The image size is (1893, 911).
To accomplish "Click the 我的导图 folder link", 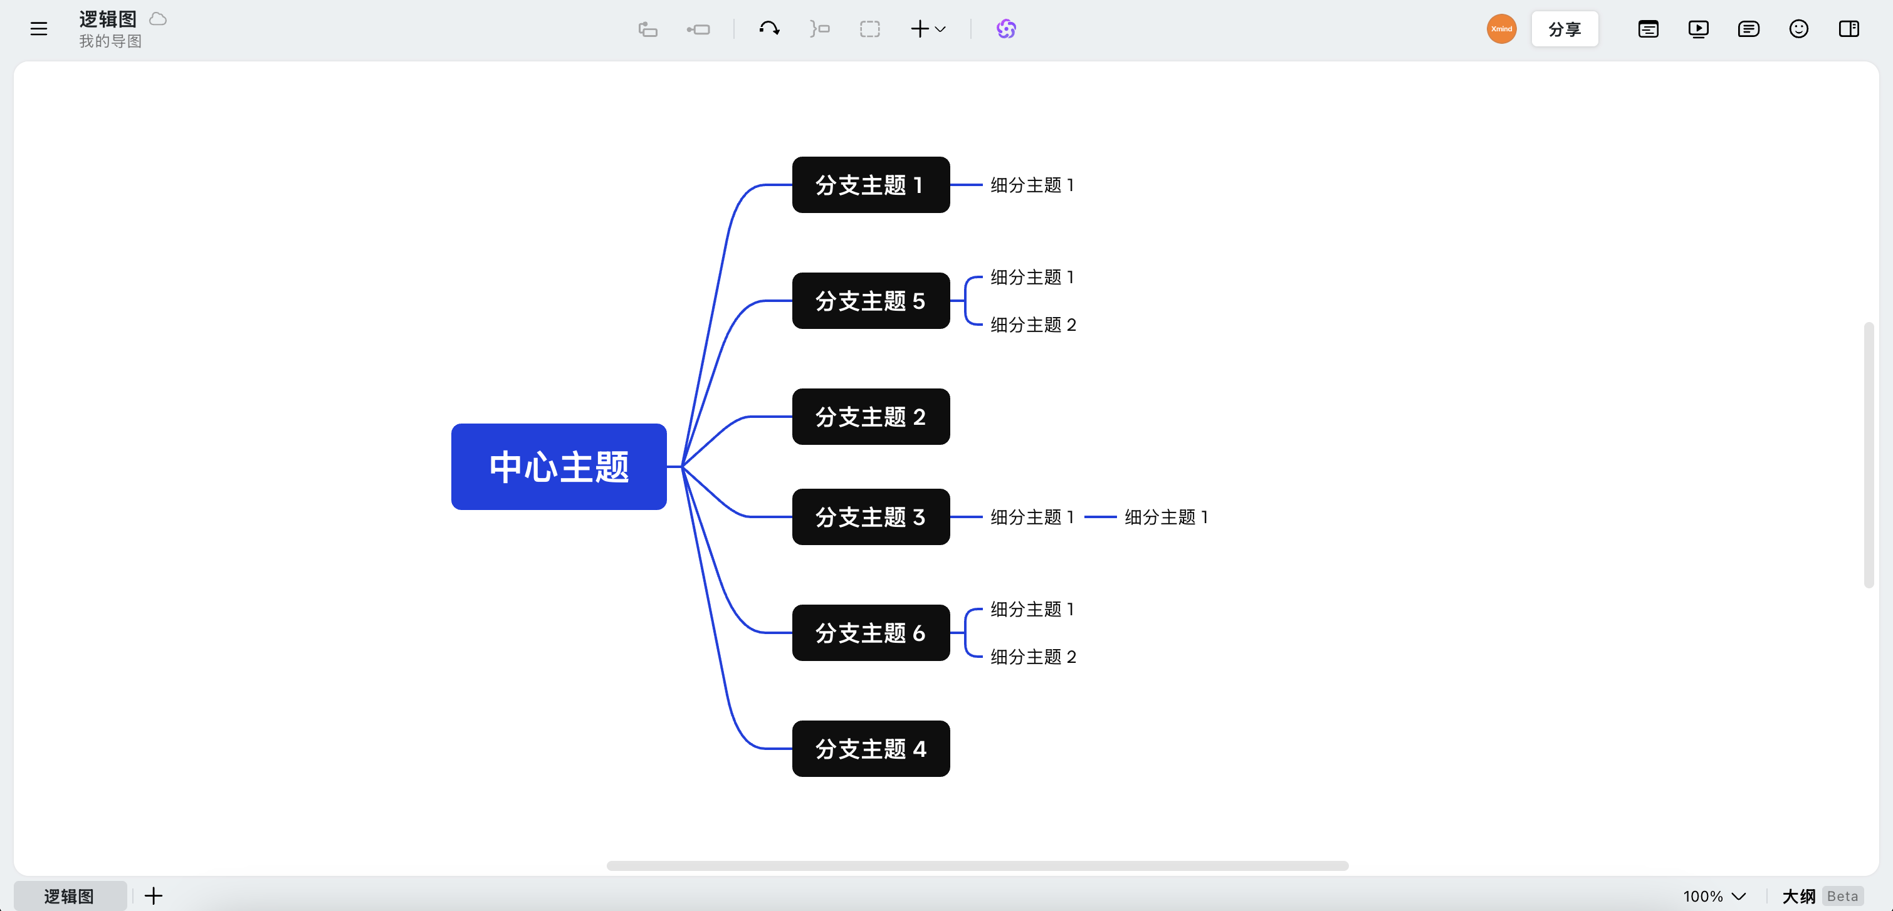I will click(110, 41).
